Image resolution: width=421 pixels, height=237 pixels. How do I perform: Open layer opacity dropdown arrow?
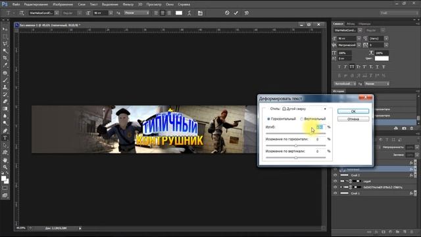(416, 147)
